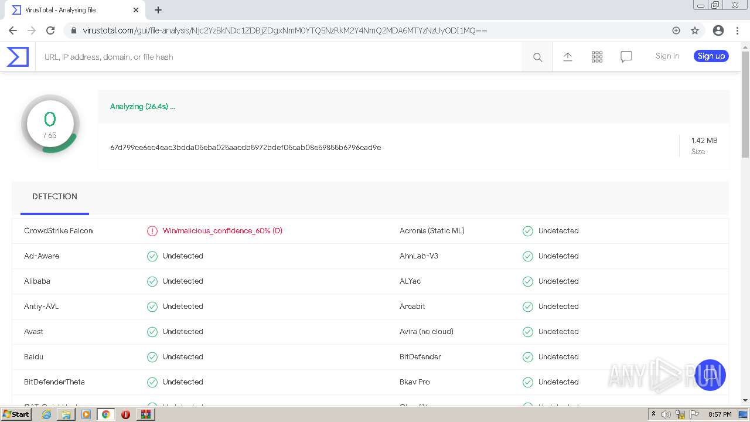Click the Baidu undetected checkmark icon
Viewport: 750px width, 422px height.
152,357
